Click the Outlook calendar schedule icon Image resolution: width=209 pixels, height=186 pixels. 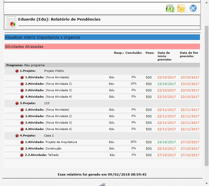(x=182, y=8)
